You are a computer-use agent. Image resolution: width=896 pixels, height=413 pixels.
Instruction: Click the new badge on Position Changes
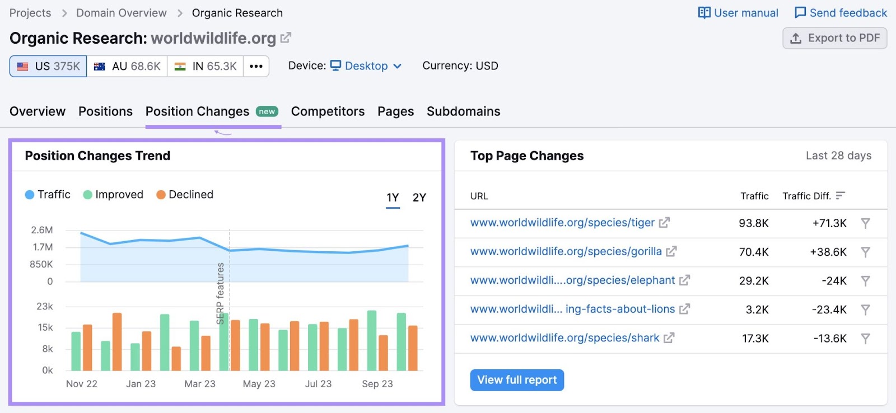pyautogui.click(x=267, y=111)
